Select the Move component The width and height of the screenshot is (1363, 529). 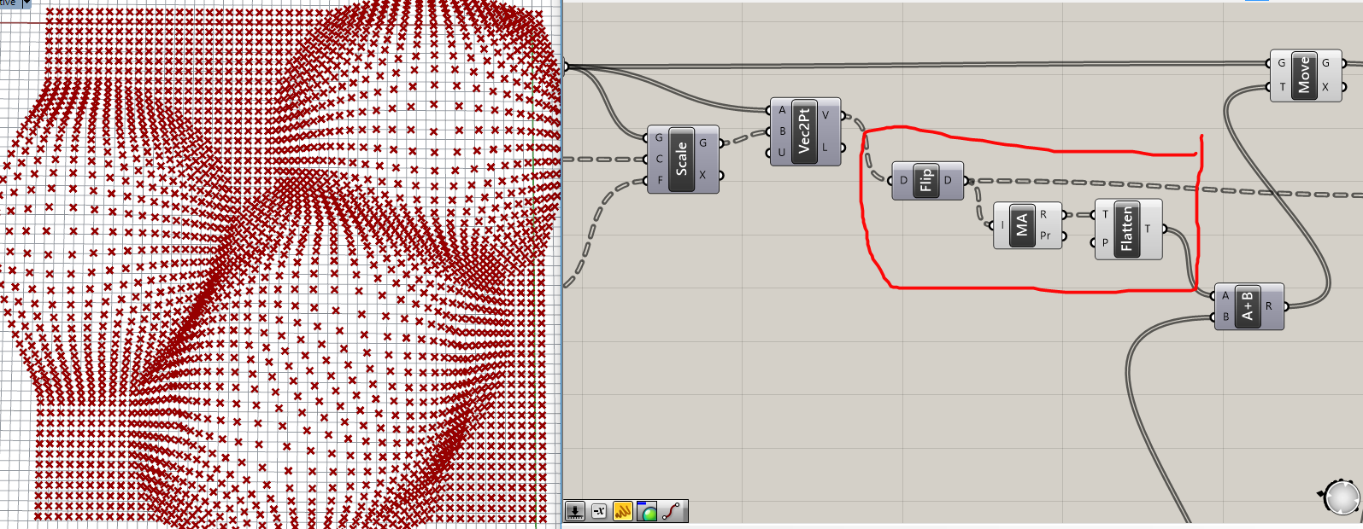(1303, 75)
